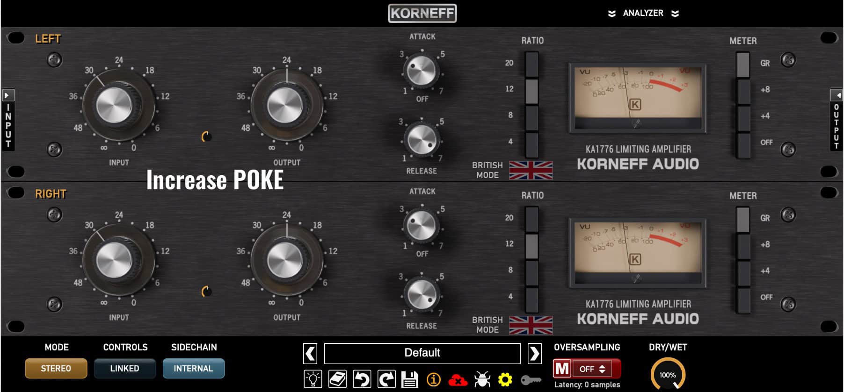Click the INTERNAL sidechain button

click(193, 368)
